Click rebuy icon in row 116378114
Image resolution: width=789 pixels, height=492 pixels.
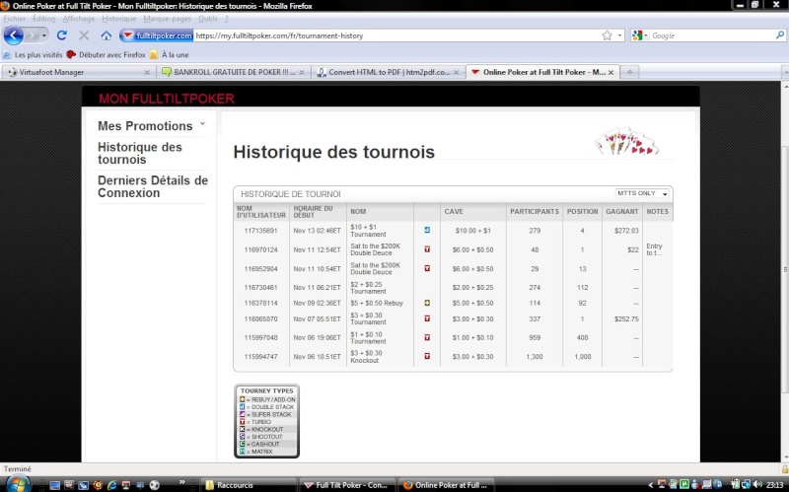tap(427, 303)
